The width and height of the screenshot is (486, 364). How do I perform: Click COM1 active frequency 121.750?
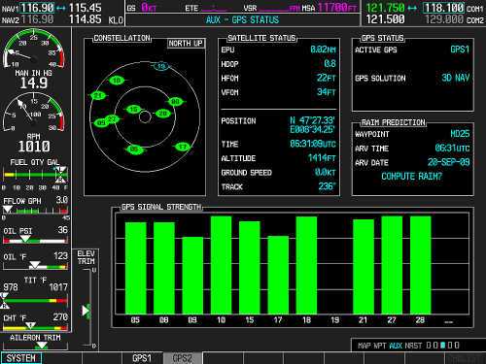[385, 8]
